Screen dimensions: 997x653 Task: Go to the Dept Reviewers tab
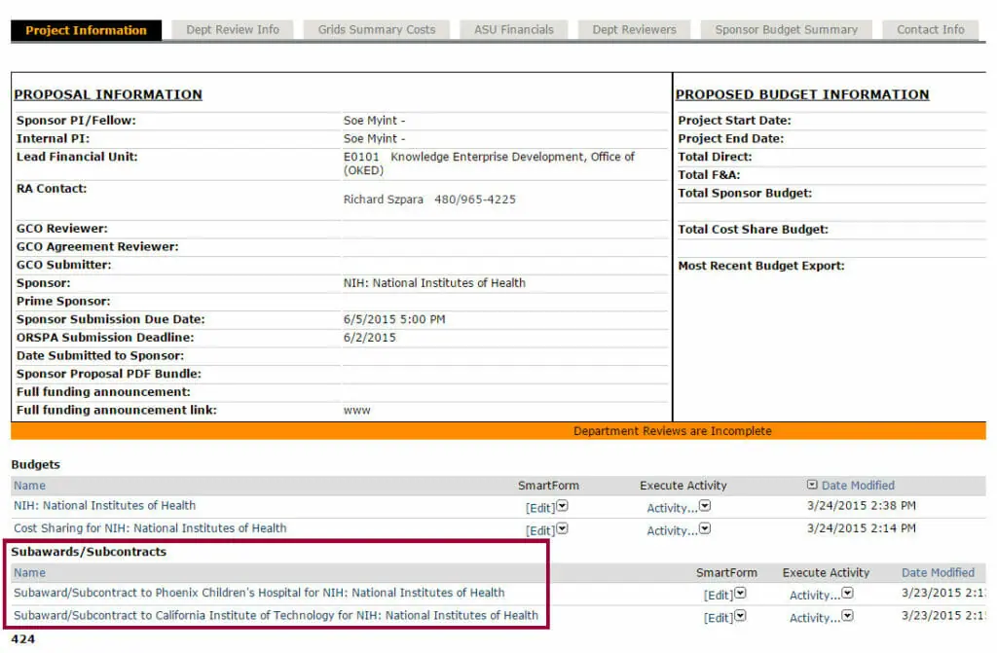coord(634,30)
